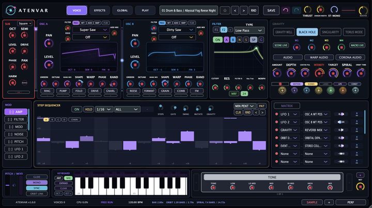Screen dimensions: 372x208
Task: Toggle step sequencer ON button
Action: [x=76, y=109]
